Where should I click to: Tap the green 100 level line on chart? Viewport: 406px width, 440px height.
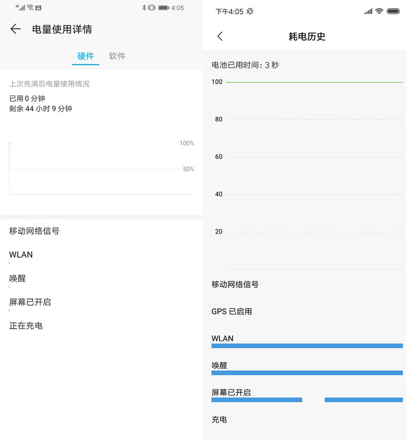point(314,82)
